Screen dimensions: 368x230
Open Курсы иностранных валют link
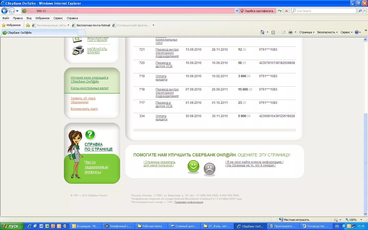coord(90,88)
